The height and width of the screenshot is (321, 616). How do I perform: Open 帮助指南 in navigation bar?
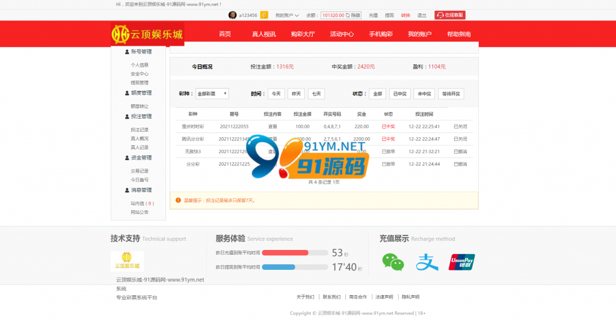(x=459, y=34)
